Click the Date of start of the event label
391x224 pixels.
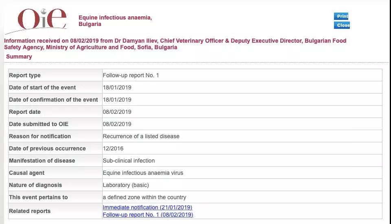(x=42, y=87)
